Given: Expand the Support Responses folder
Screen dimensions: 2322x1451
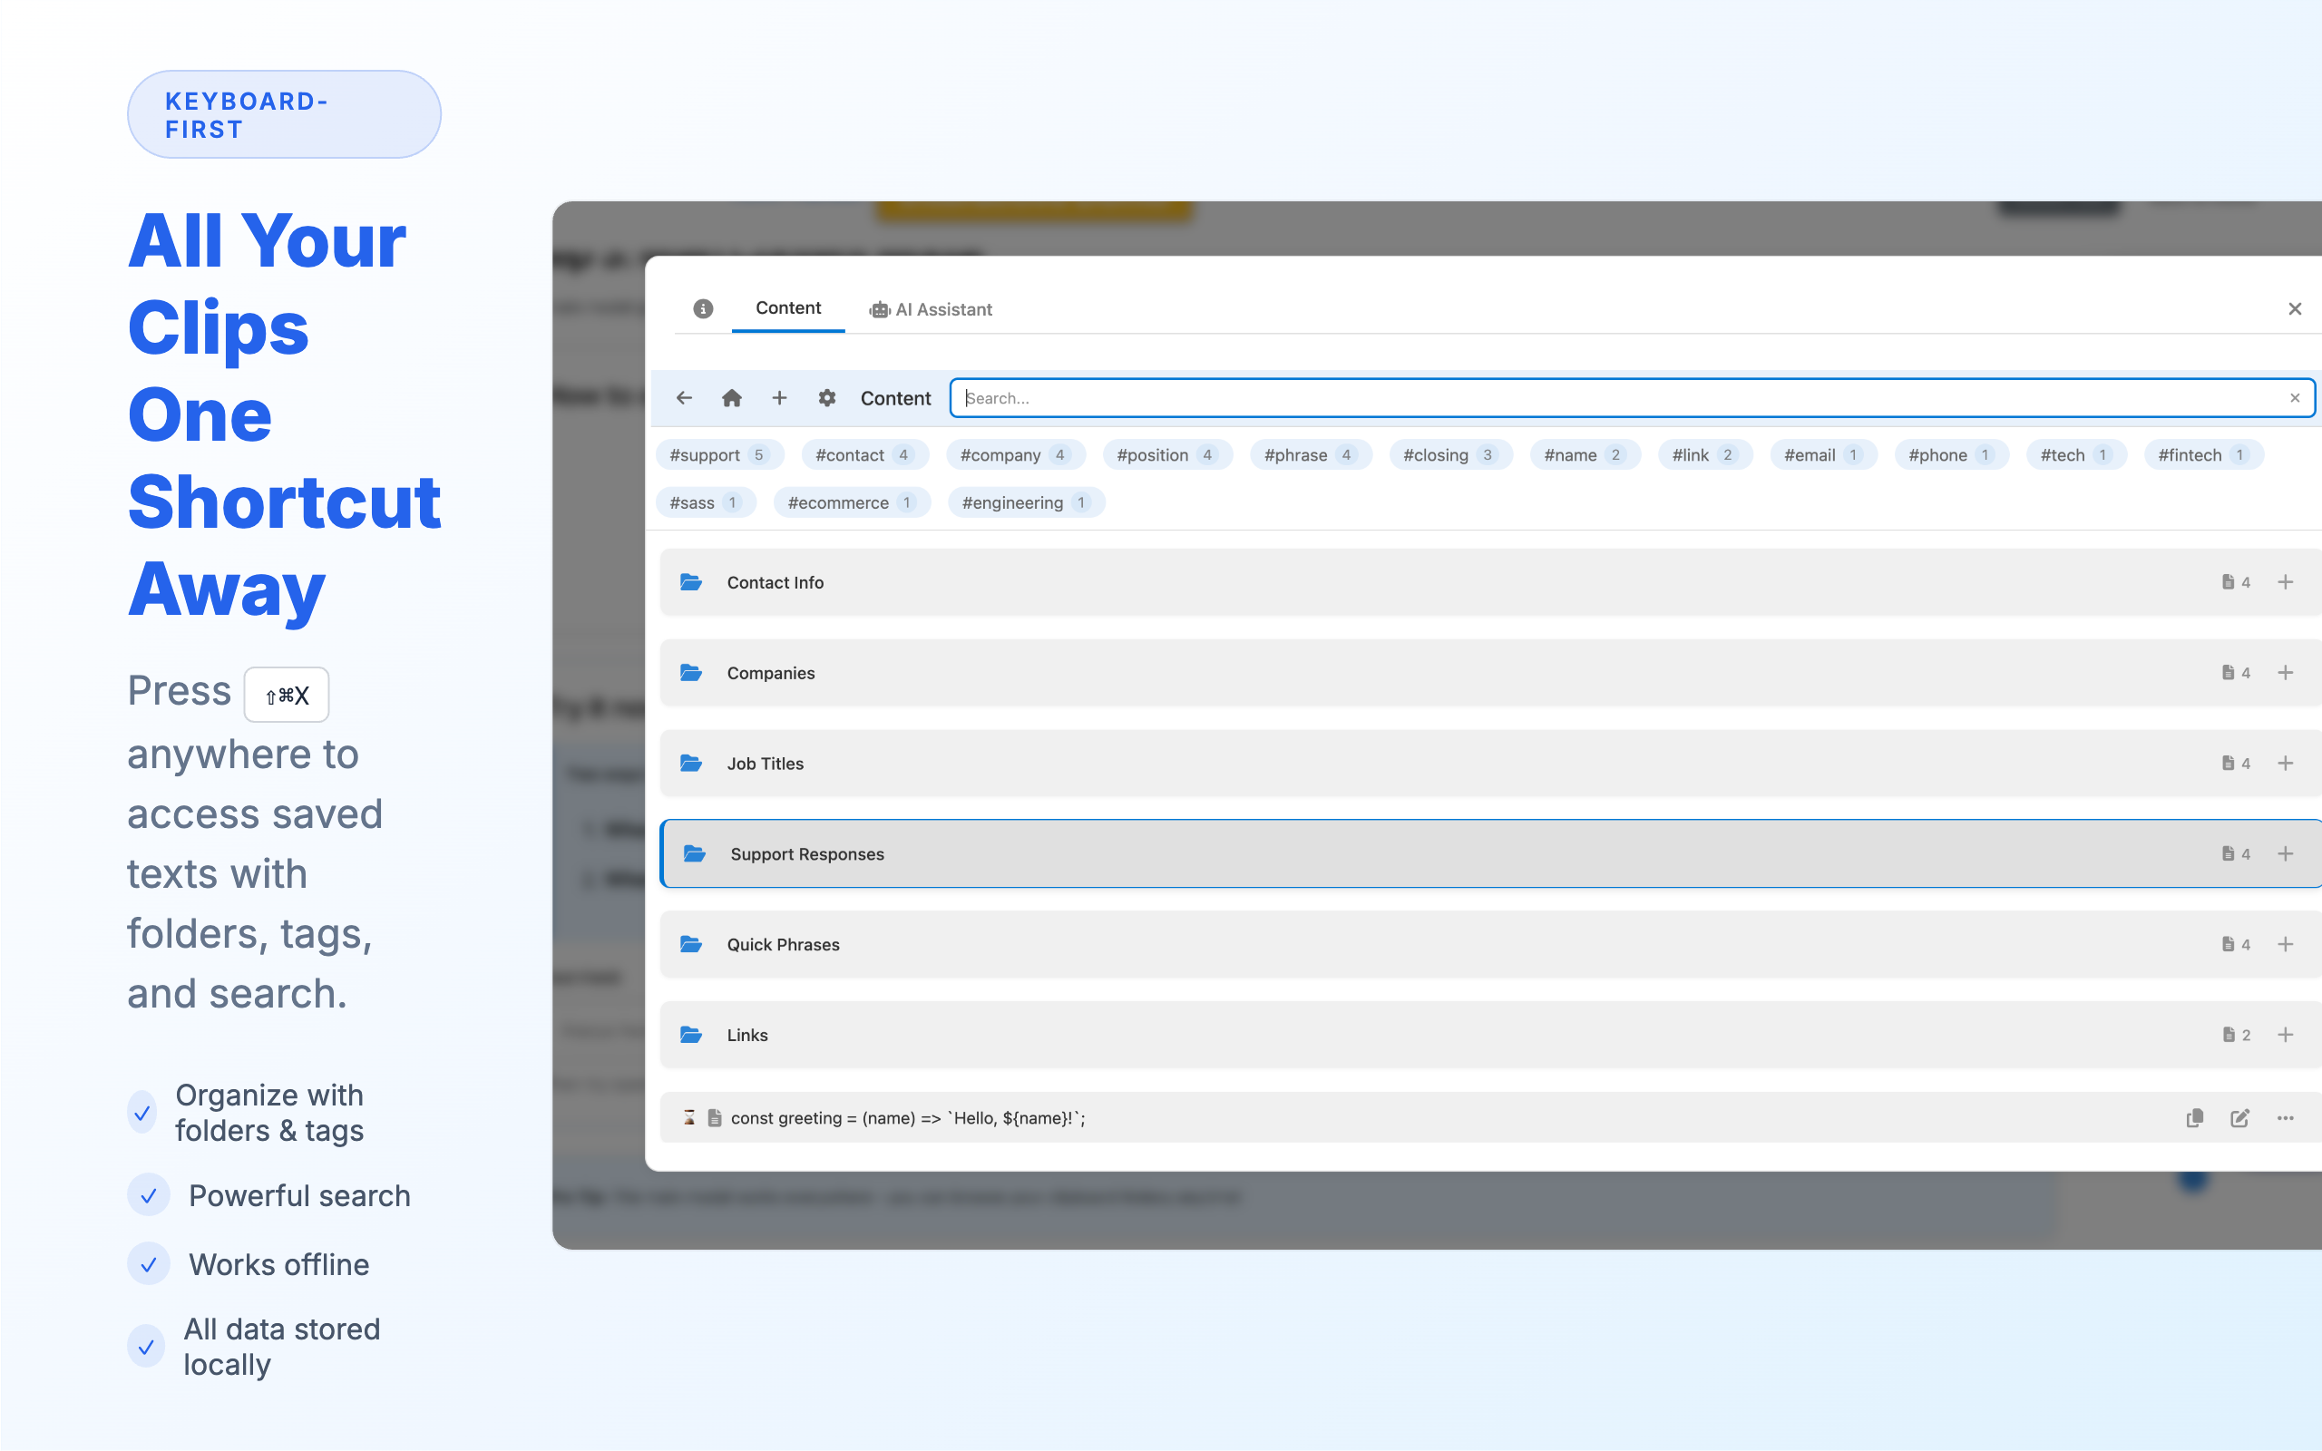Looking at the screenshot, I should coord(807,854).
